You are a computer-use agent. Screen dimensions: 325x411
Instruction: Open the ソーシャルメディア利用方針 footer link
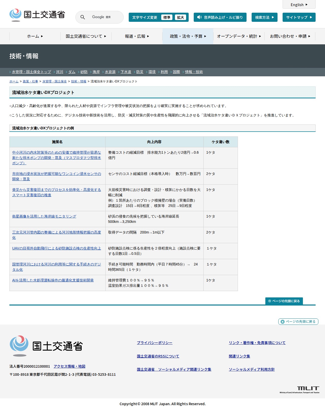[252, 369]
